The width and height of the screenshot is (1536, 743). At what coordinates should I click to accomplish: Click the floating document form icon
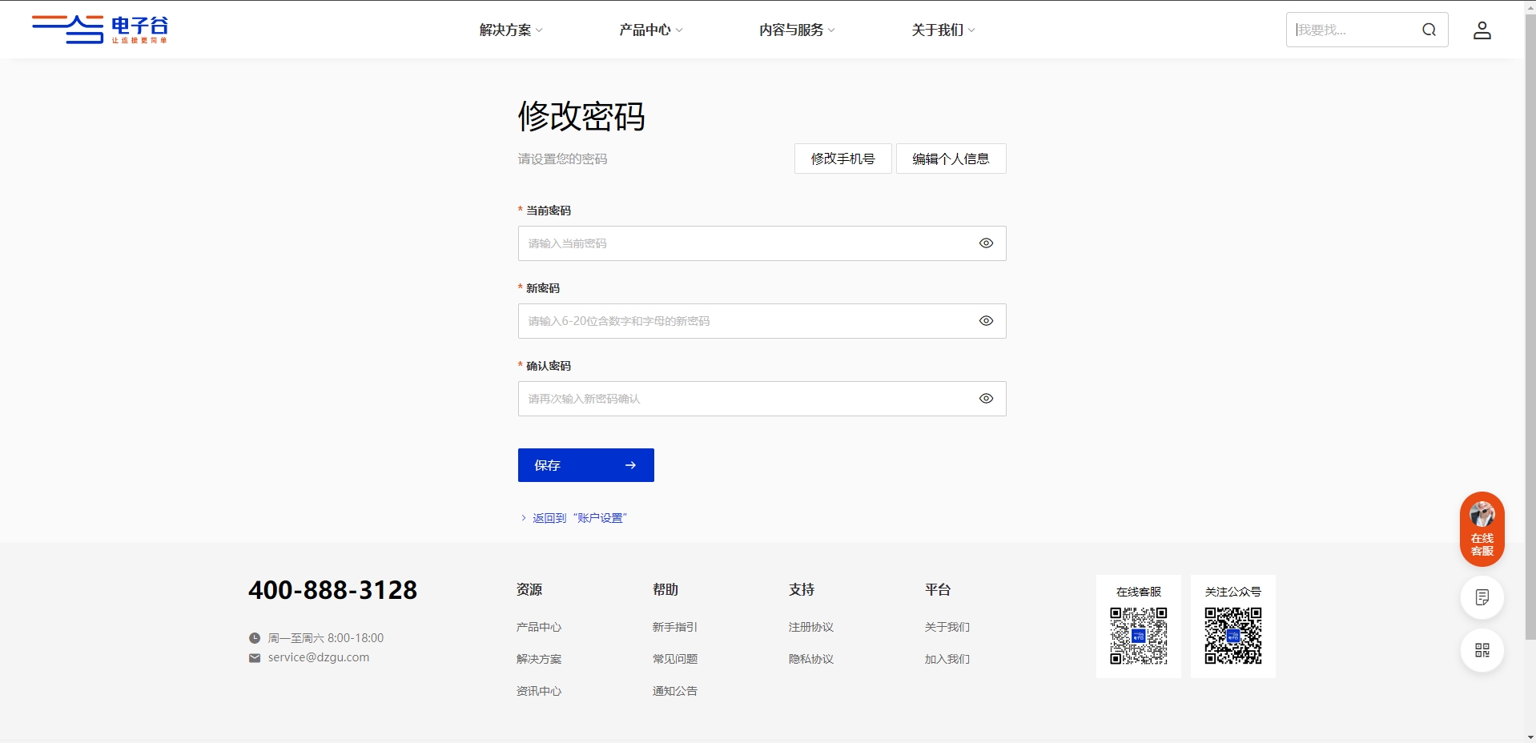point(1482,597)
